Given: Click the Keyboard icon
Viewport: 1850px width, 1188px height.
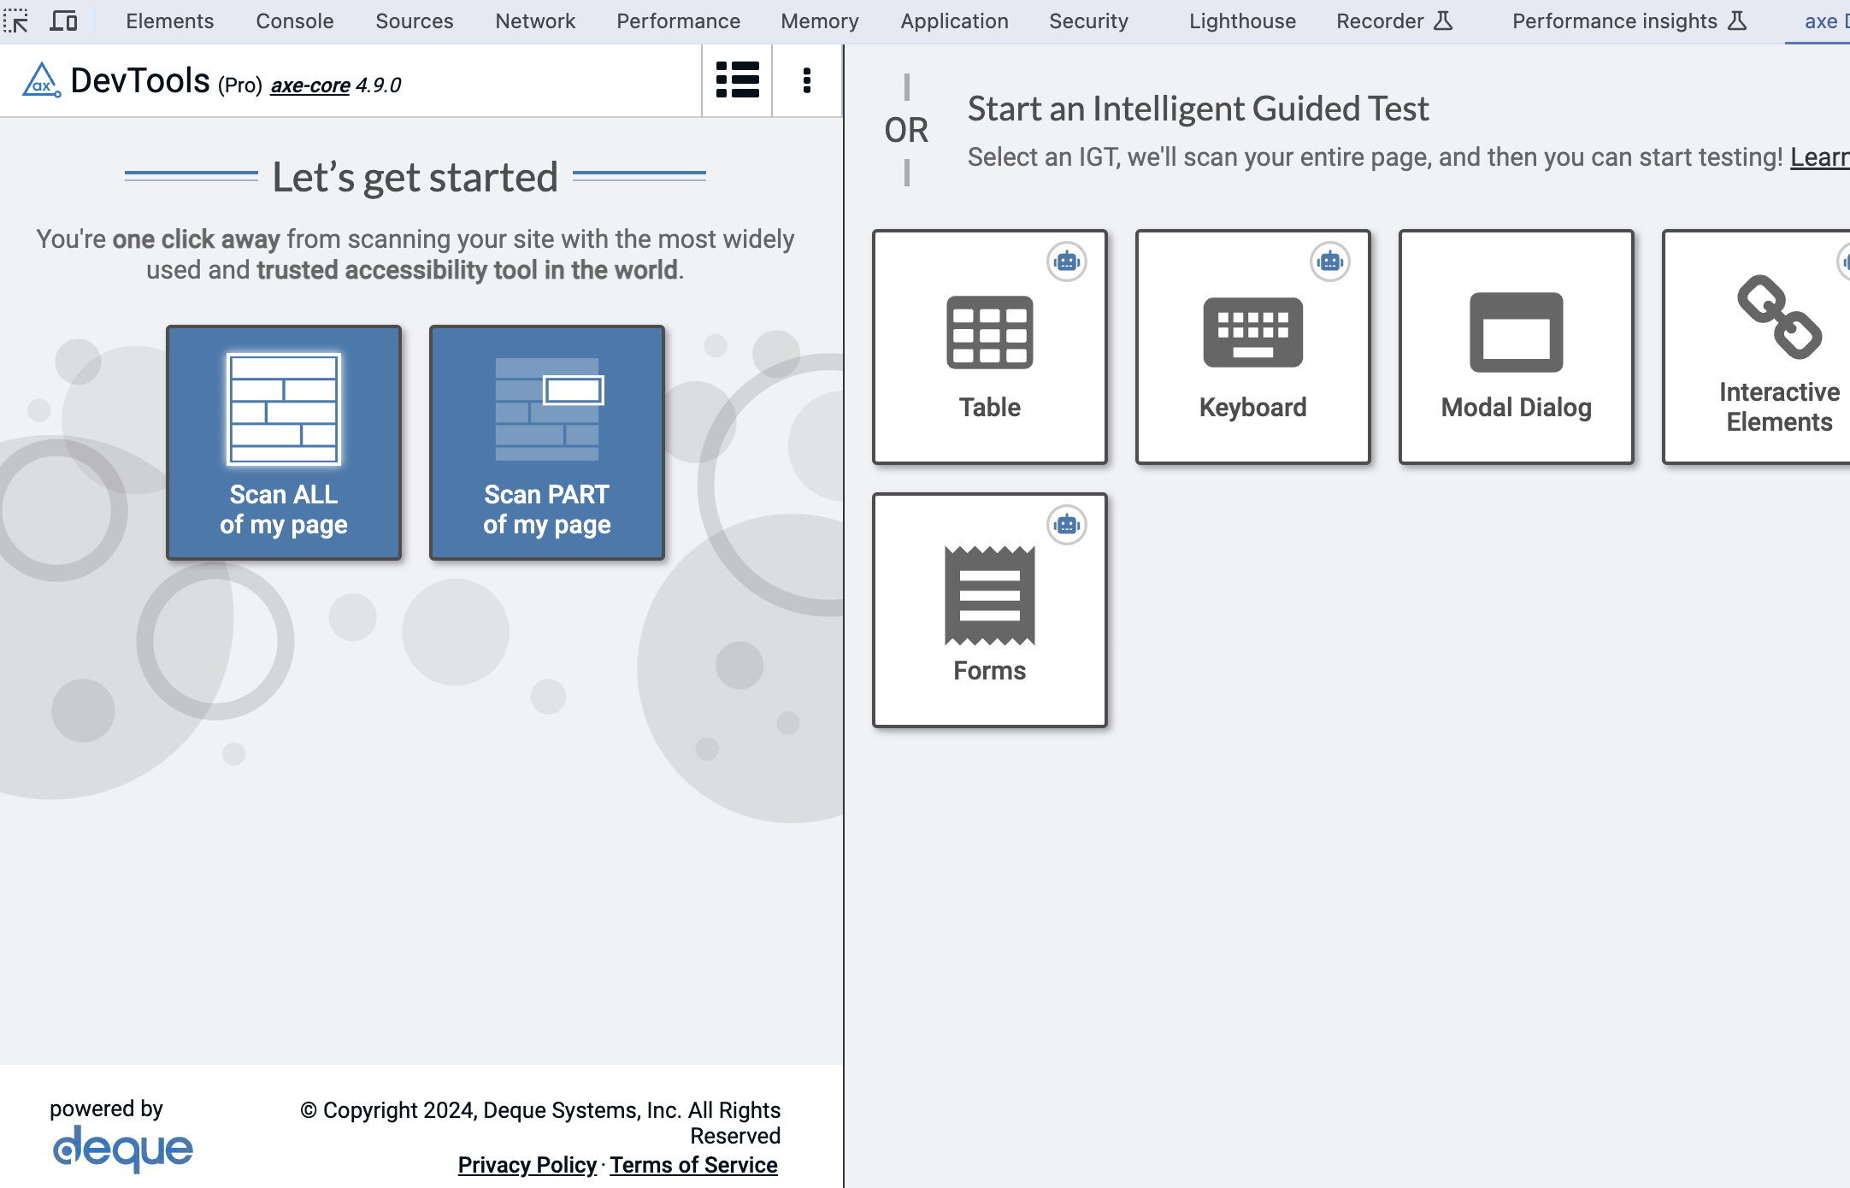Looking at the screenshot, I should 1253,332.
